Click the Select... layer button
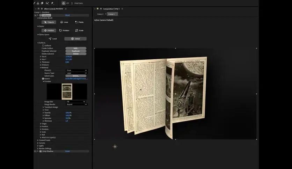 [x=76, y=76]
